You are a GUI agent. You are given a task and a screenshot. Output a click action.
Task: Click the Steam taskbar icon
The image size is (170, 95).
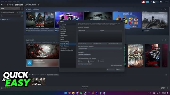point(85,93)
